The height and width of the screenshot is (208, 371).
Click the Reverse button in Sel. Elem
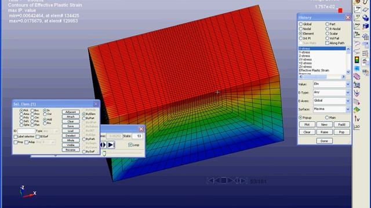click(x=71, y=150)
